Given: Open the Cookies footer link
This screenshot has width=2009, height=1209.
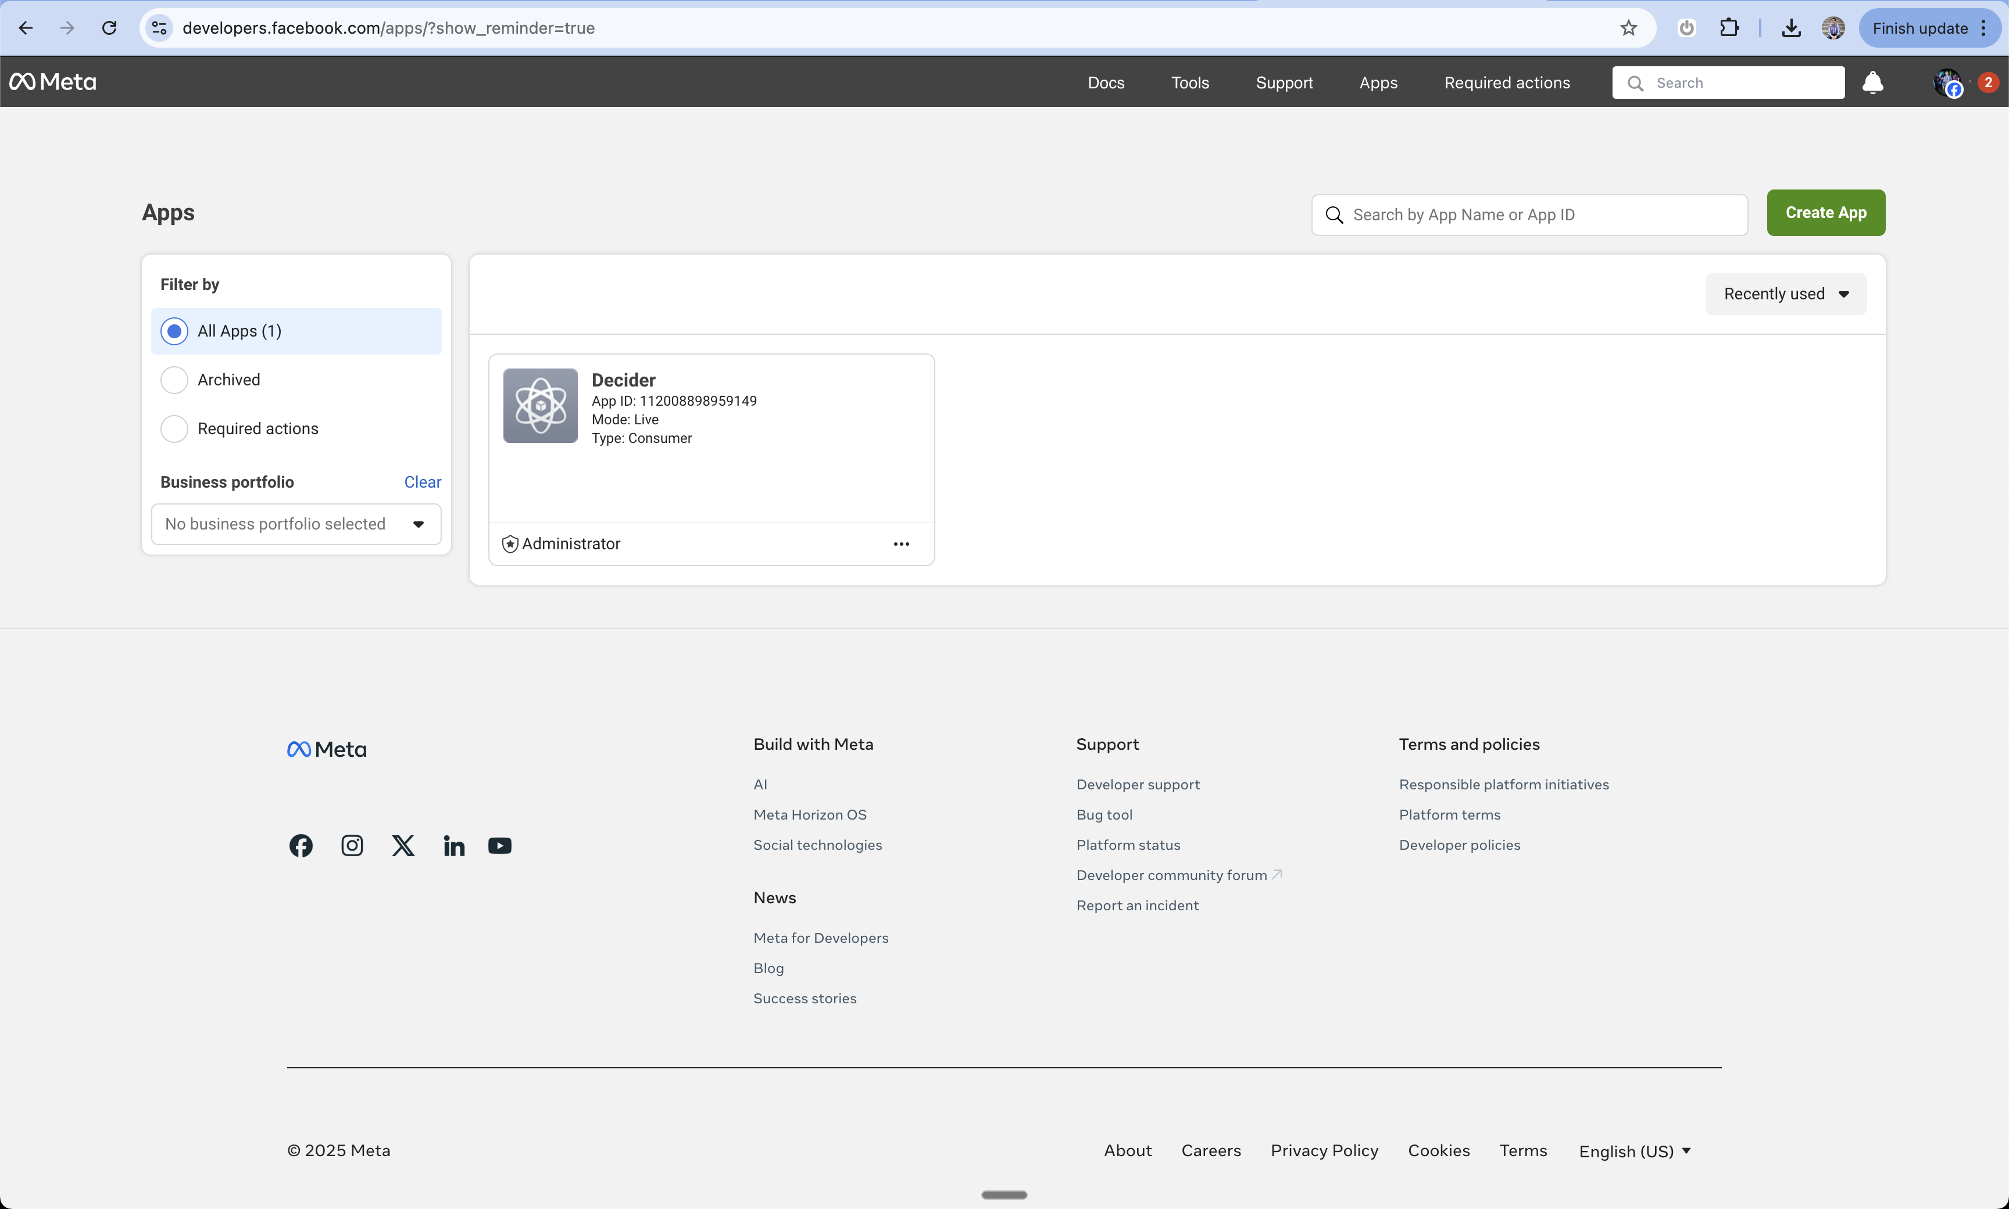Looking at the screenshot, I should pos(1438,1150).
